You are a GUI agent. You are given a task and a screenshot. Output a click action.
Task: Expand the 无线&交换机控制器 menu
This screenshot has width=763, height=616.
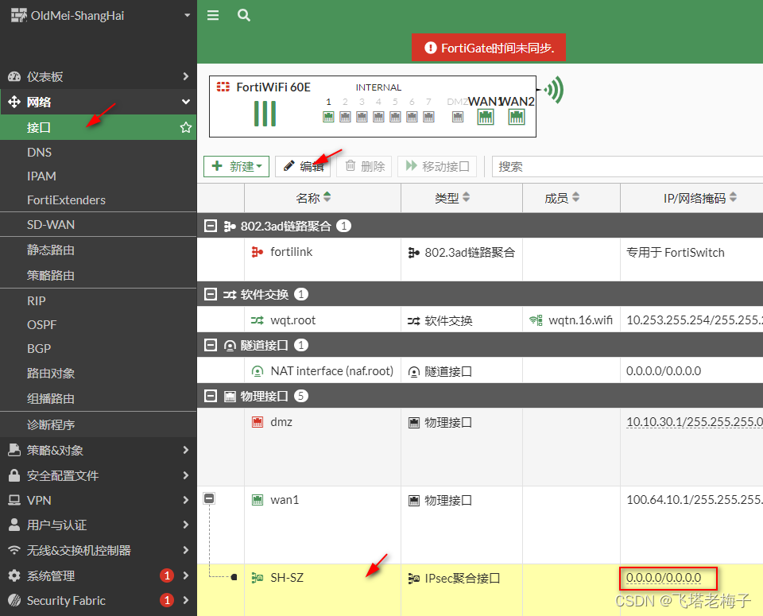99,550
